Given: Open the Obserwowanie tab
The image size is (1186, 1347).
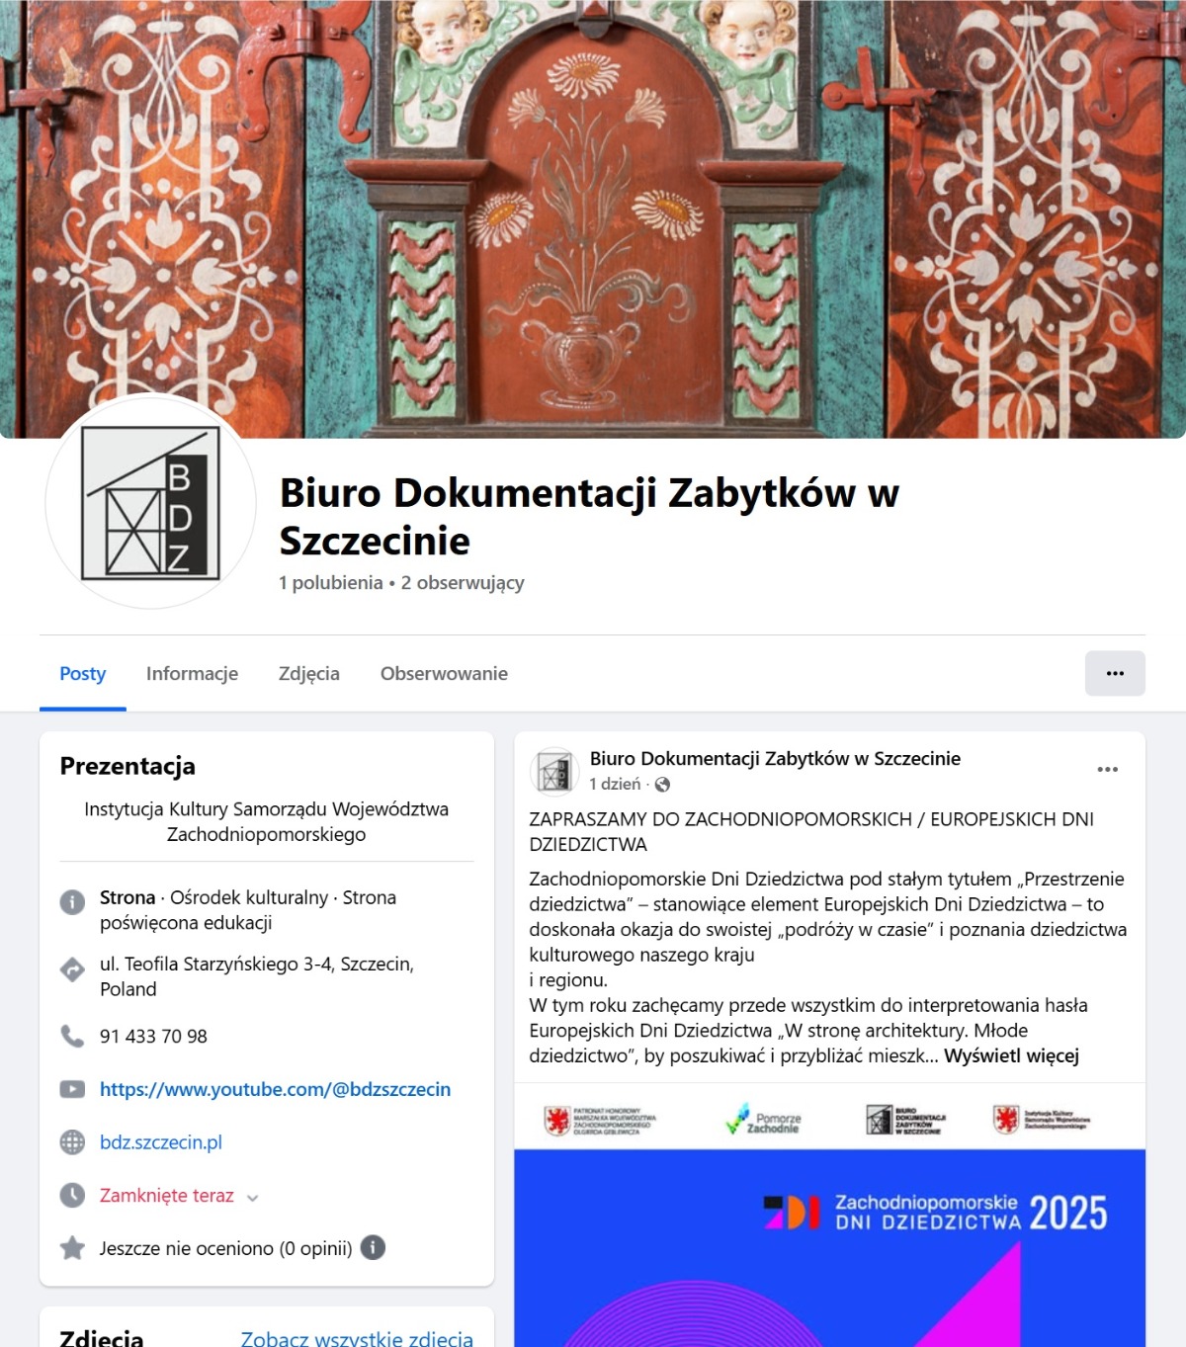Looking at the screenshot, I should pyautogui.click(x=444, y=673).
